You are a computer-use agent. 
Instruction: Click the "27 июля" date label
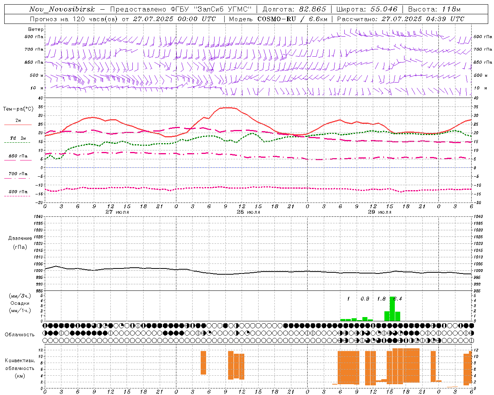click(117, 212)
